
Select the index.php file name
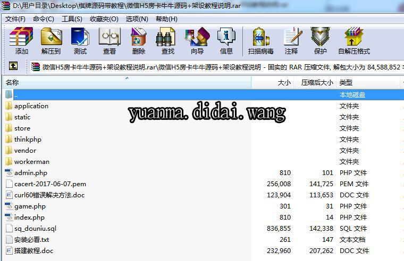pyautogui.click(x=29, y=217)
